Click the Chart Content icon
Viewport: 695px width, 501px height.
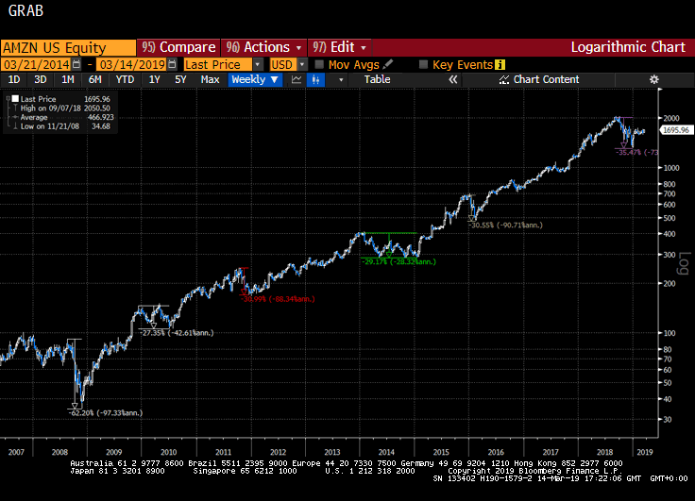(x=504, y=80)
